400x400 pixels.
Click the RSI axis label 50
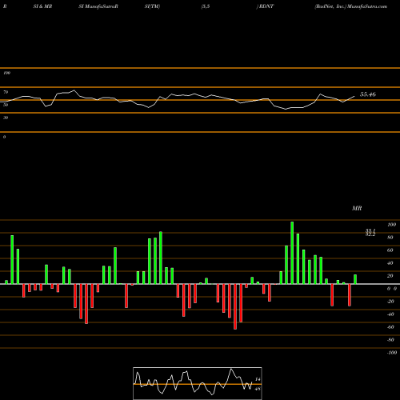(x=6, y=105)
